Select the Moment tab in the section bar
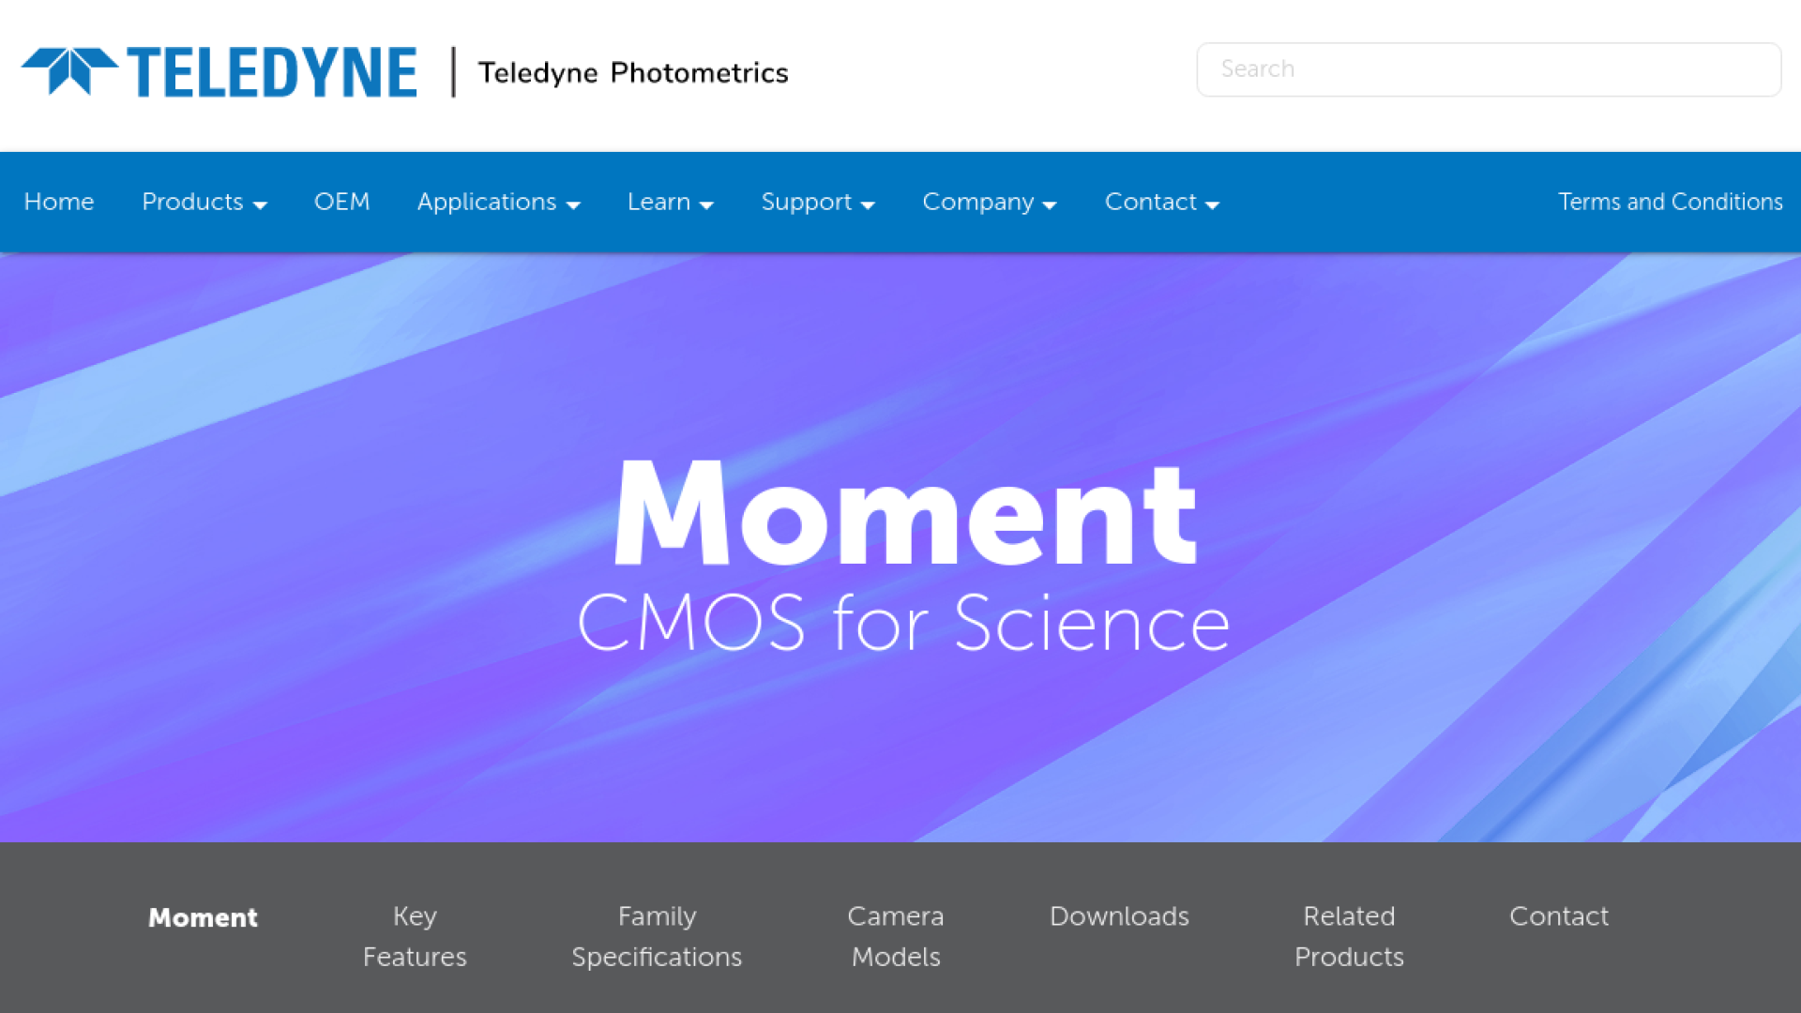Screen dimensions: 1801x1013 [x=203, y=917]
